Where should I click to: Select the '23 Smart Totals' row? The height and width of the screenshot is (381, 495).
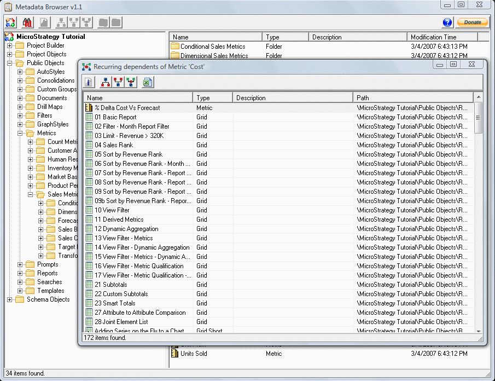[279, 303]
